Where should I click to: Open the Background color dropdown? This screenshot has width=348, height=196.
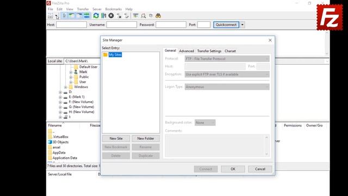[x=205, y=122]
